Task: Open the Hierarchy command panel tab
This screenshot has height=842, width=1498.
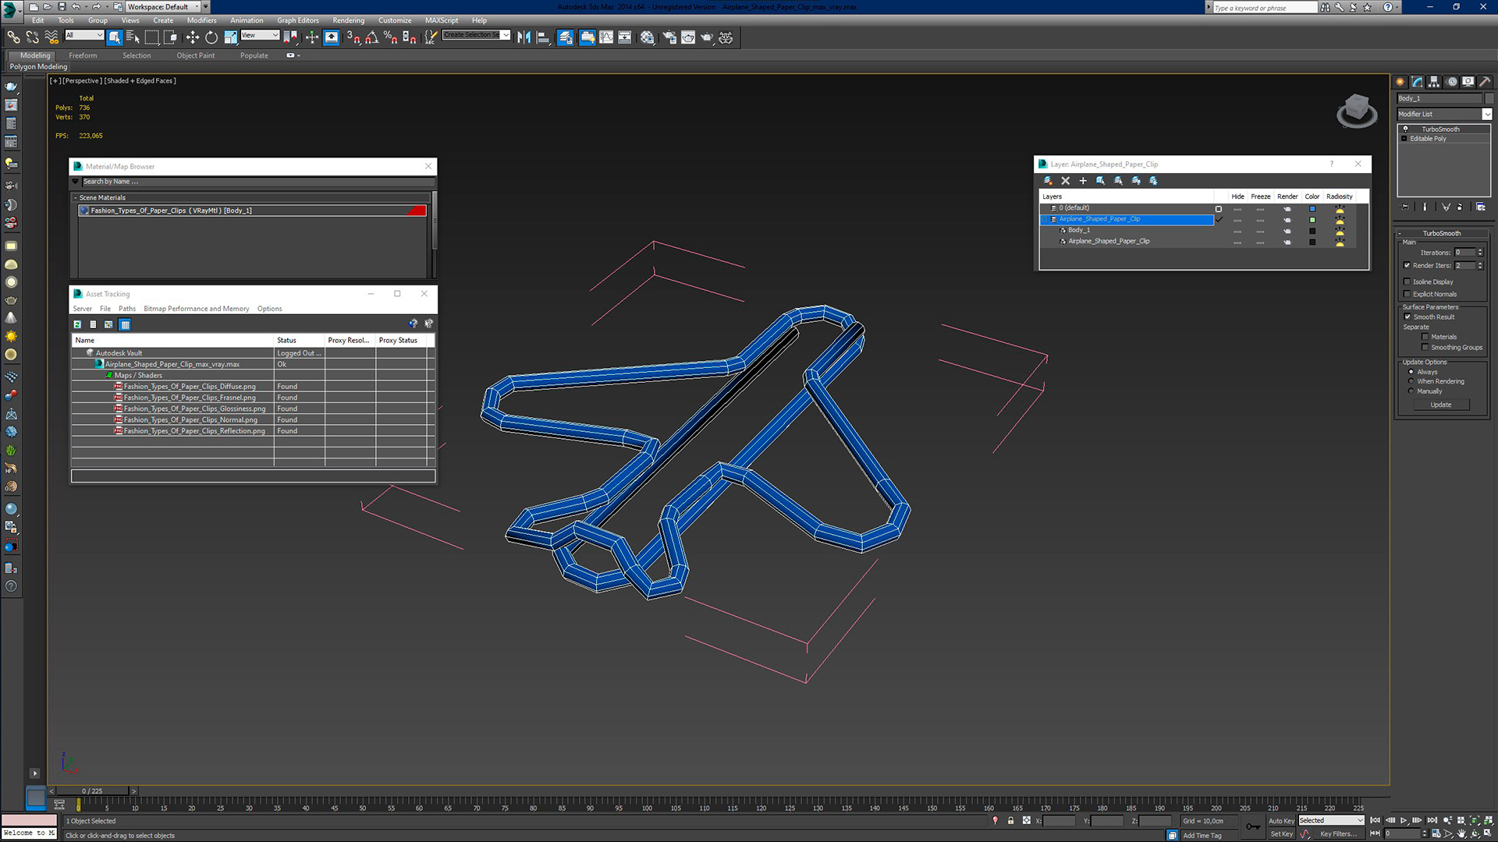Action: [1434, 82]
